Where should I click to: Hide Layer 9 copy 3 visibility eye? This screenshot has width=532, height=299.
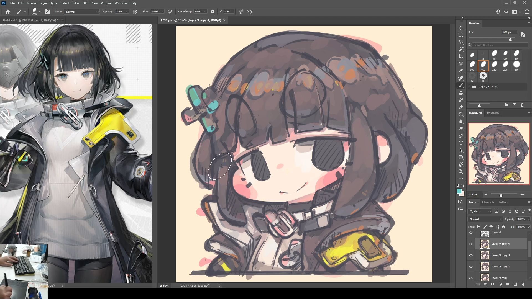point(471,255)
